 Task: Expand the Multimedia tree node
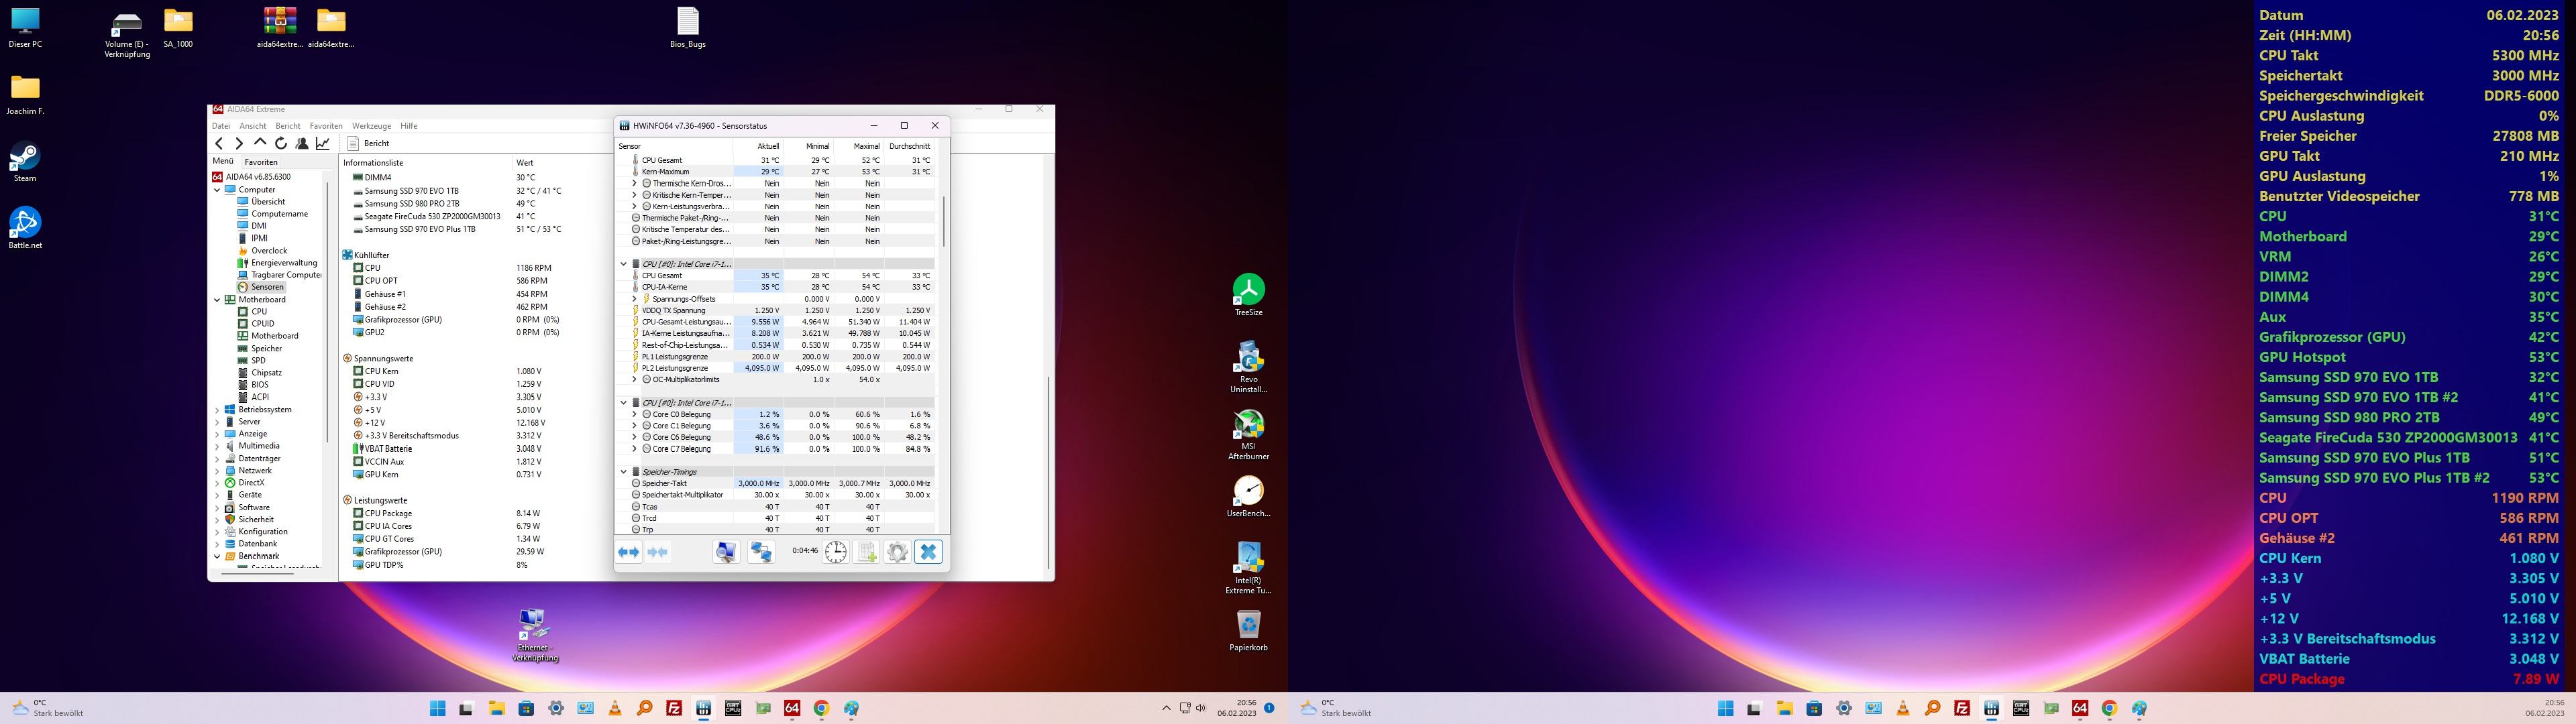click(217, 446)
